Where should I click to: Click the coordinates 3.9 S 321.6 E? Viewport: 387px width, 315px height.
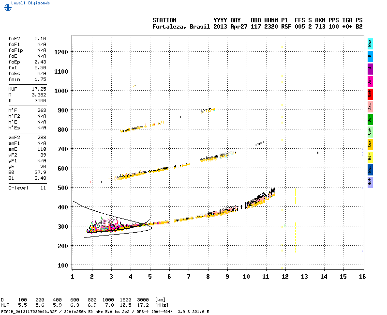pyautogui.click(x=193, y=312)
